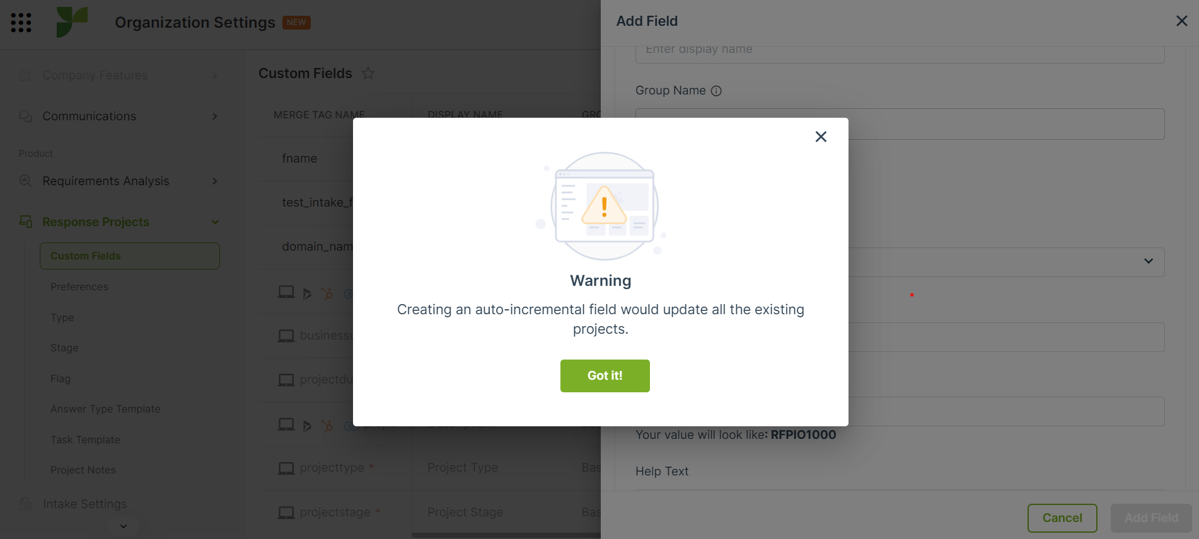Viewport: 1199px width, 539px height.
Task: Click the green RFPIO logo
Action: pos(72,22)
